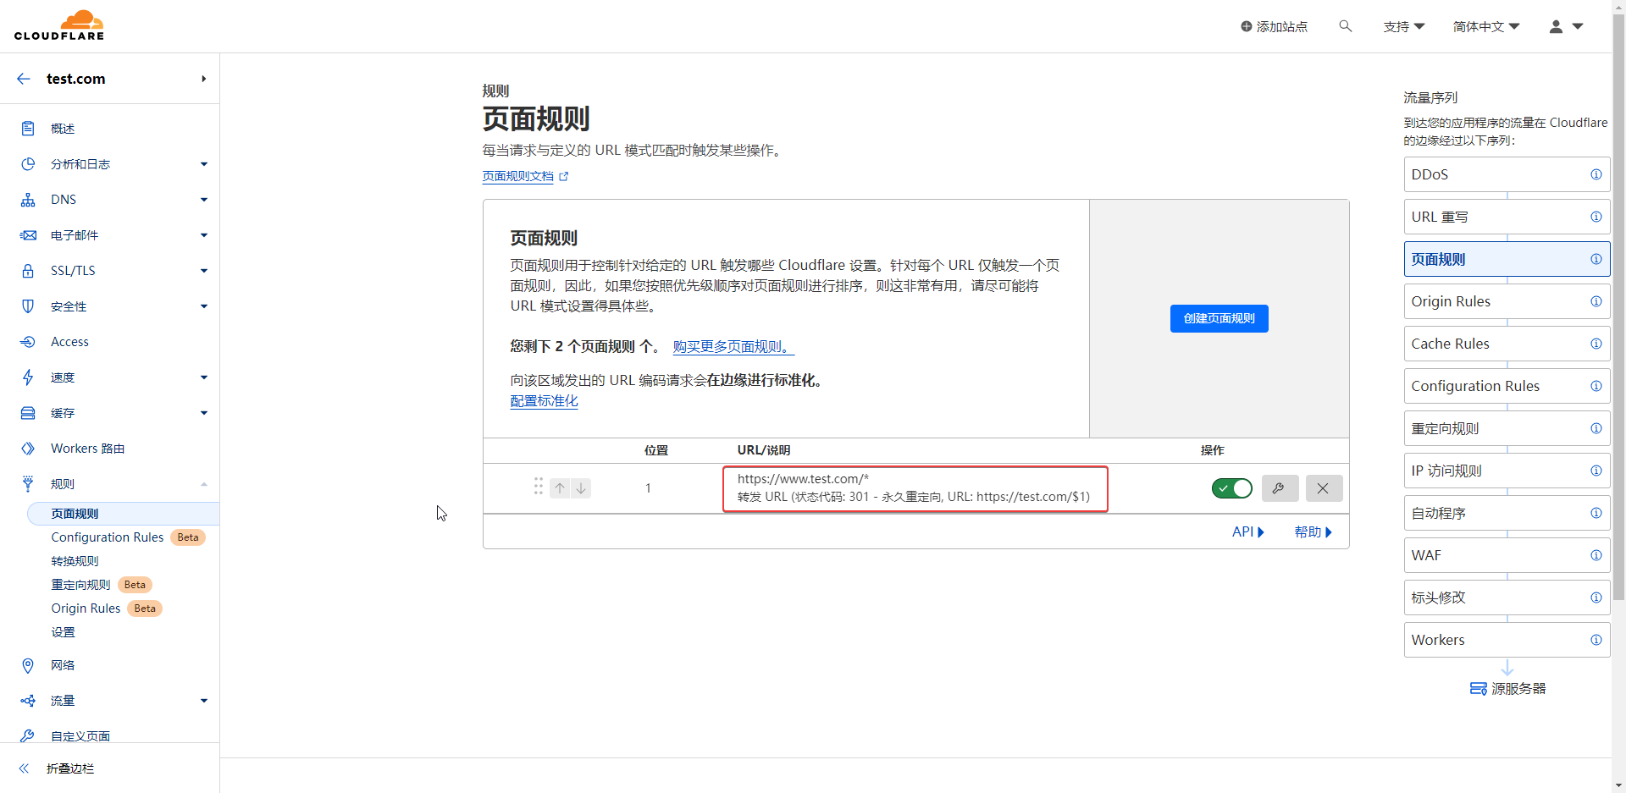1626x793 pixels.
Task: Select 转换规则 in the sidebar
Action: tap(75, 561)
